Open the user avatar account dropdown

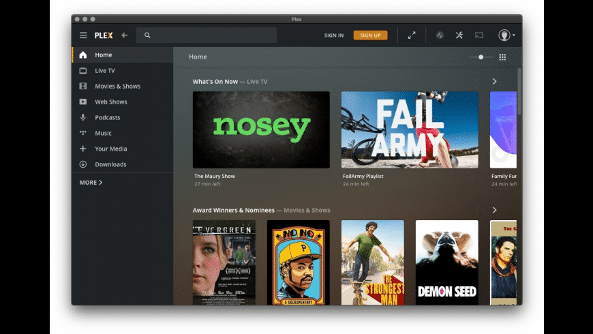(x=506, y=35)
